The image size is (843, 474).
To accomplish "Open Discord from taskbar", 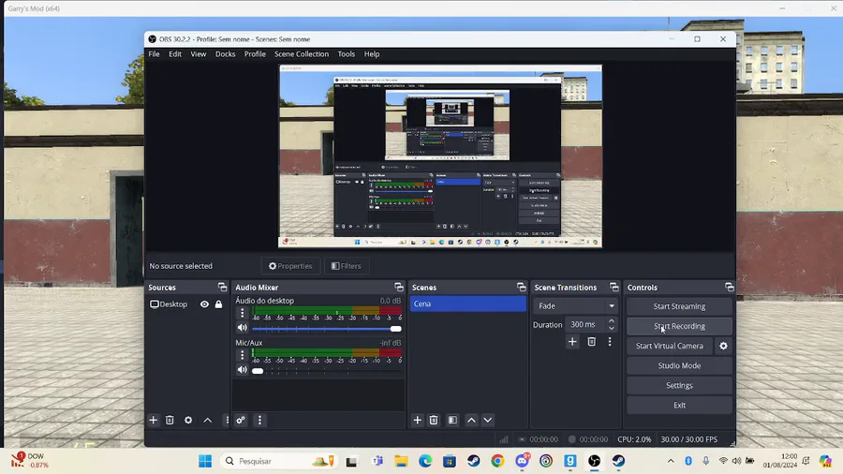I will (522, 461).
